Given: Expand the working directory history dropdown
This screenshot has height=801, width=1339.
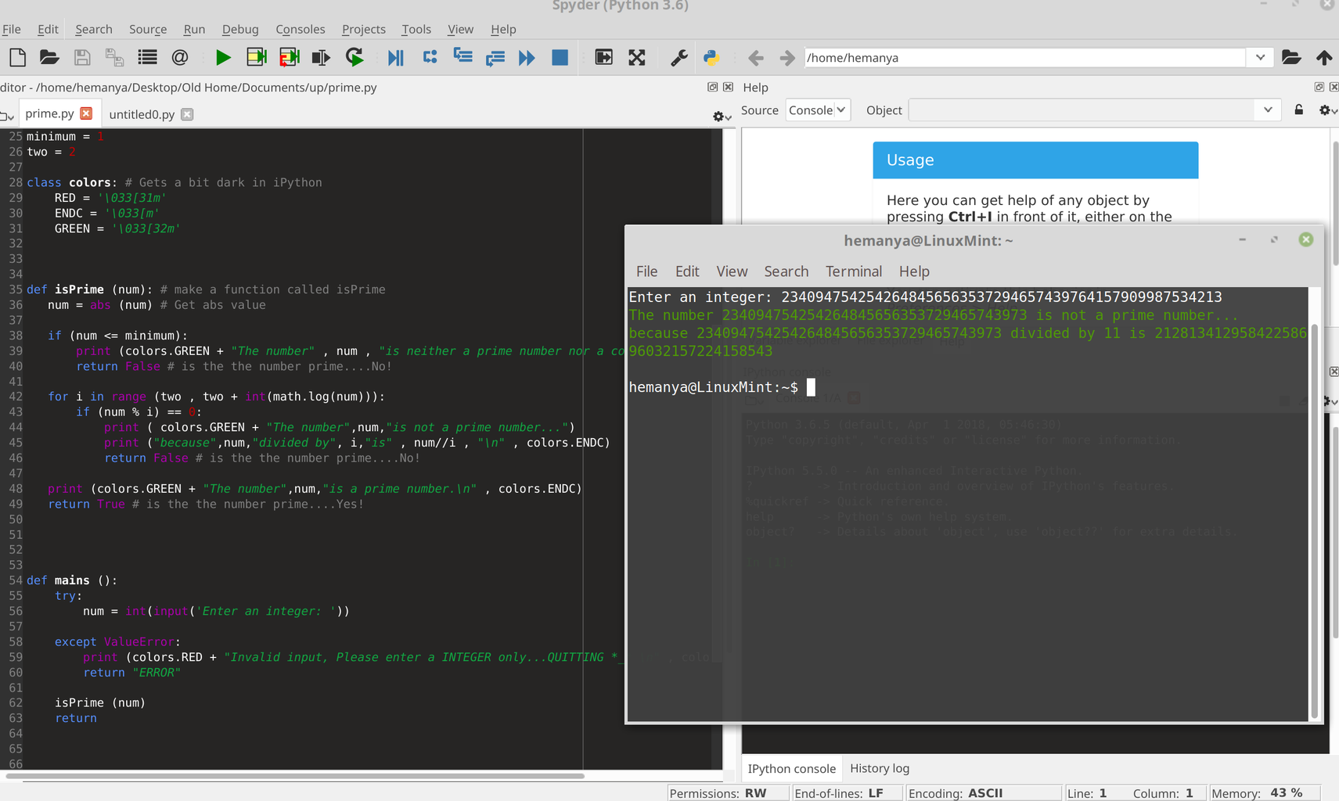Looking at the screenshot, I should [x=1259, y=57].
